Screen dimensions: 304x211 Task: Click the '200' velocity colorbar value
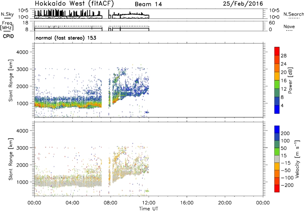[x=285, y=133]
